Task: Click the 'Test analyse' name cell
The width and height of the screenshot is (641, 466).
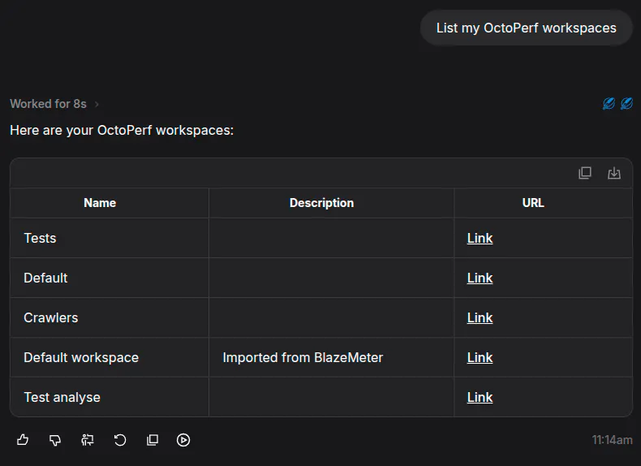Action: click(x=110, y=397)
